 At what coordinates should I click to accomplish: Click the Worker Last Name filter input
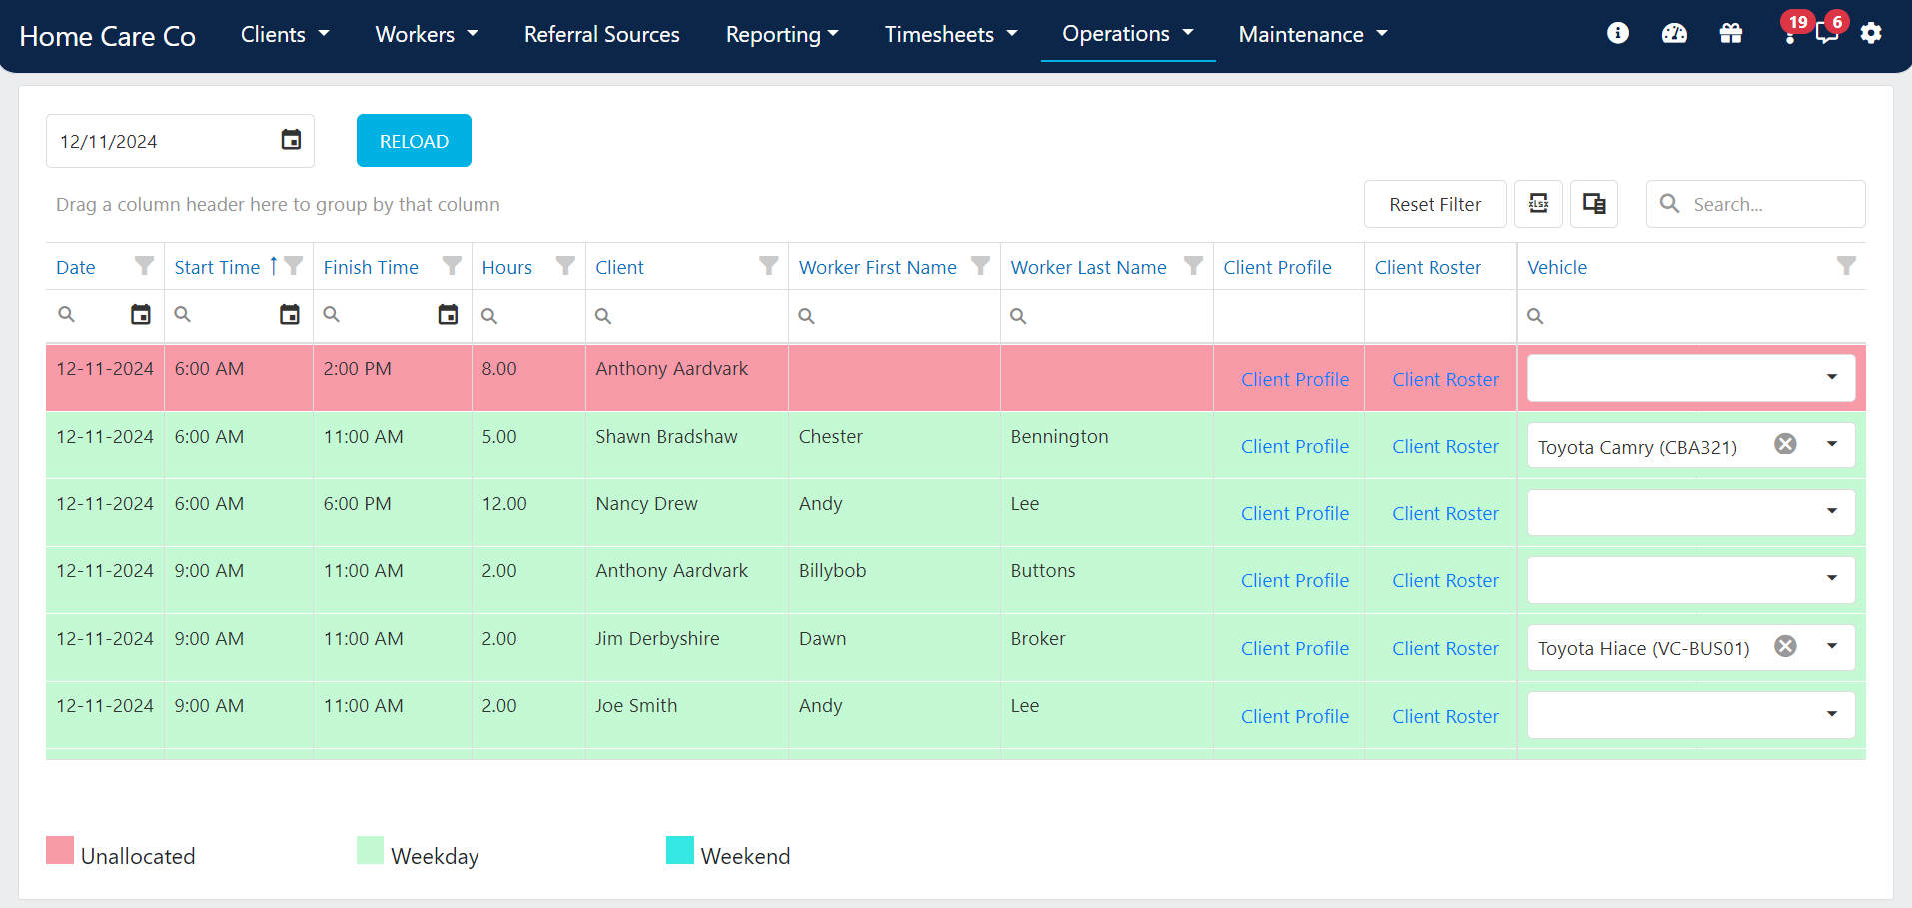pos(1107,316)
